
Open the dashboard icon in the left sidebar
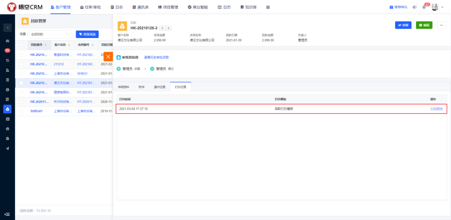[7, 41]
